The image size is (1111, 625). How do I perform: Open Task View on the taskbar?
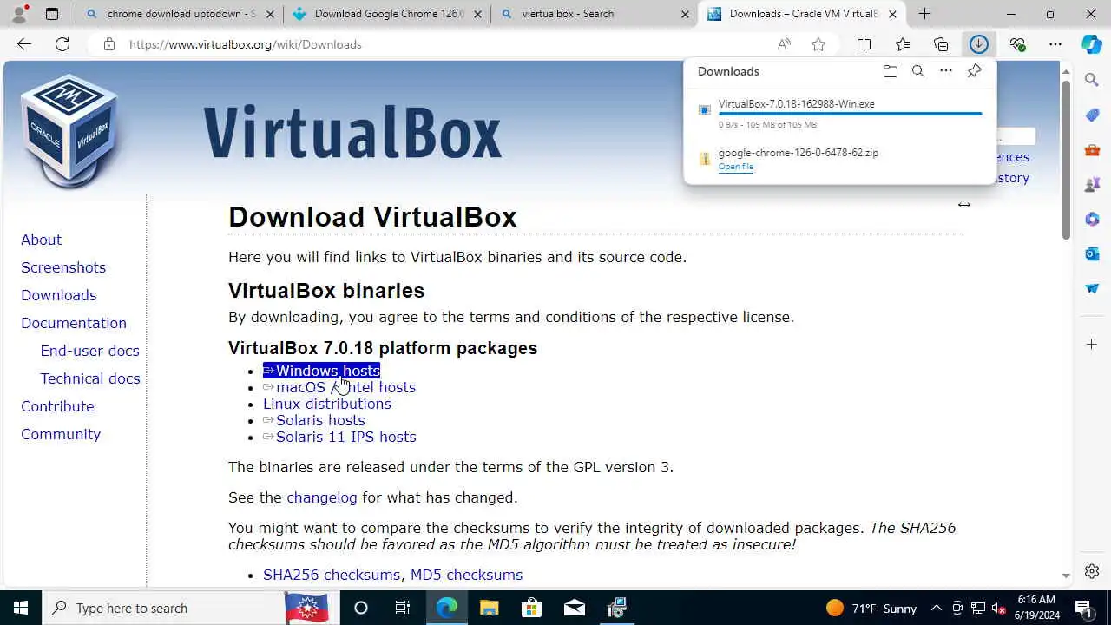pyautogui.click(x=403, y=608)
